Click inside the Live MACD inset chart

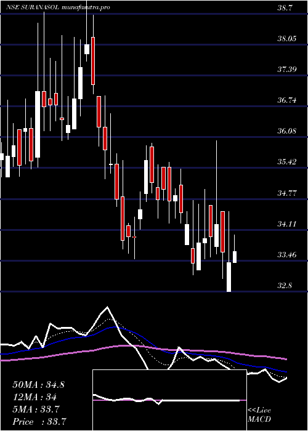[x=169, y=400]
